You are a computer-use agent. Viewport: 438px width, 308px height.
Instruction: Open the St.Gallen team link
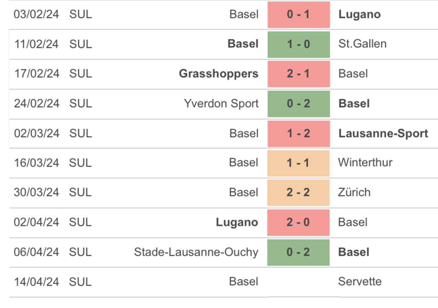(x=362, y=44)
